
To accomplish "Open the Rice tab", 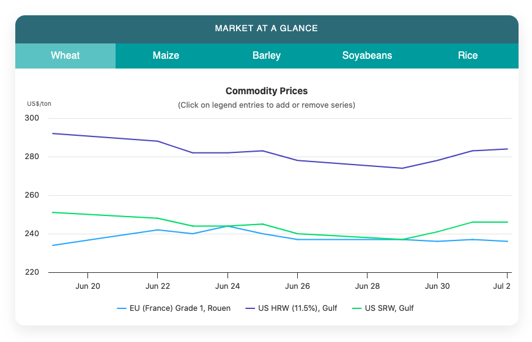I will click(x=468, y=55).
